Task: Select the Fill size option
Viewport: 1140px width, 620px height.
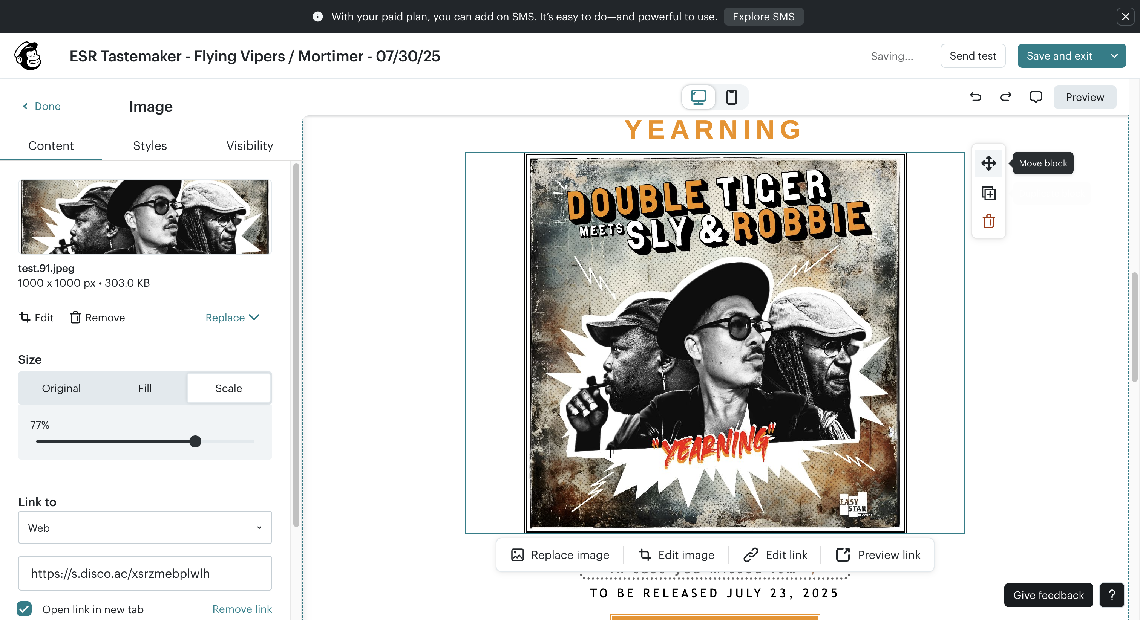Action: (145, 388)
